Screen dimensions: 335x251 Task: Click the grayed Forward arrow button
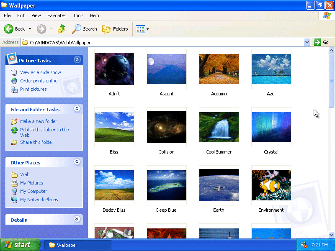click(x=41, y=29)
